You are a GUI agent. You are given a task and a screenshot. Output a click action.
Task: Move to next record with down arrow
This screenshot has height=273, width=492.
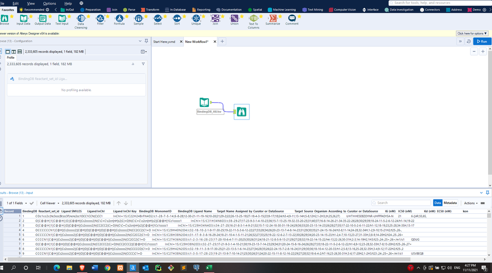point(126,203)
